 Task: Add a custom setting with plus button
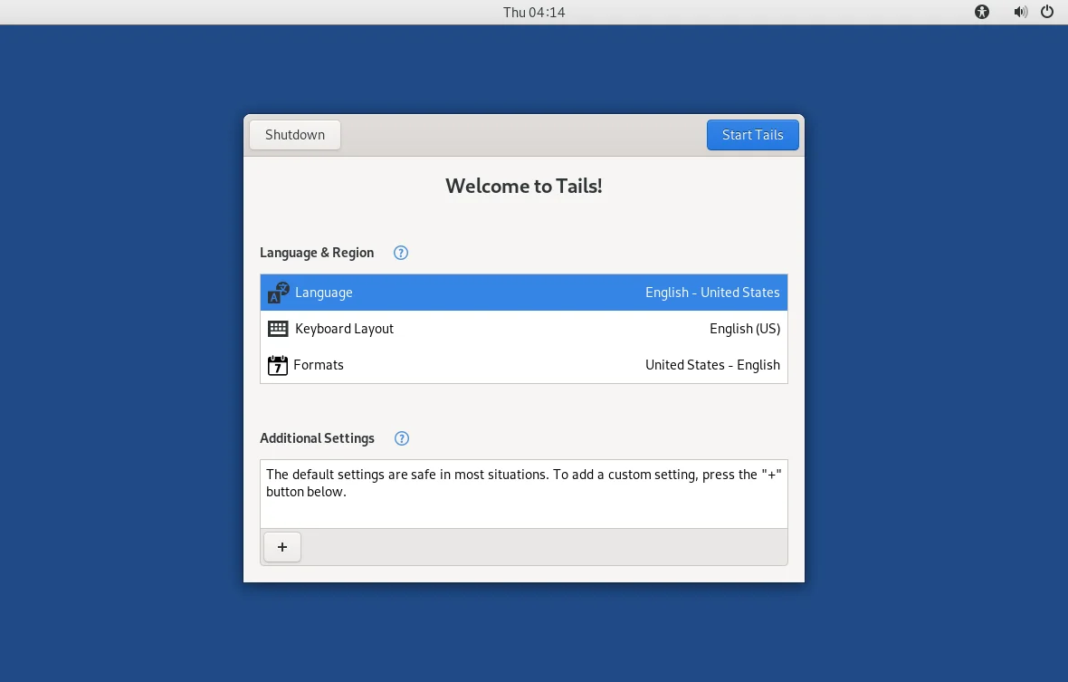tap(282, 547)
